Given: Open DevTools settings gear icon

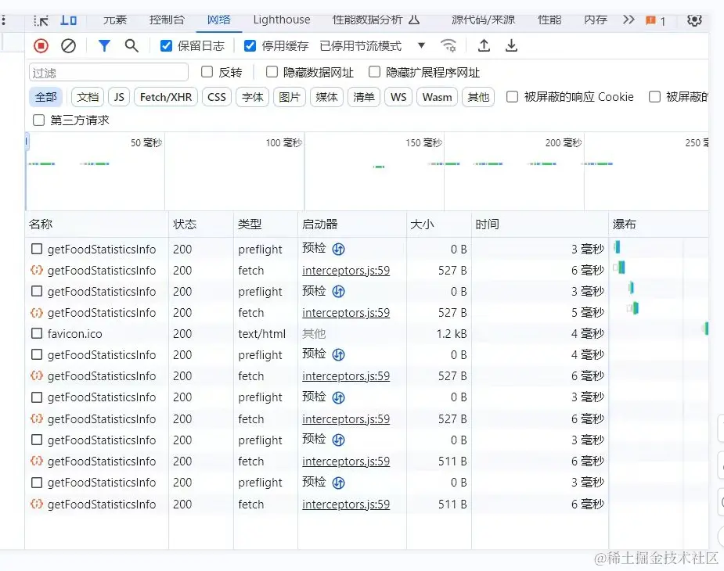Looking at the screenshot, I should [x=694, y=20].
